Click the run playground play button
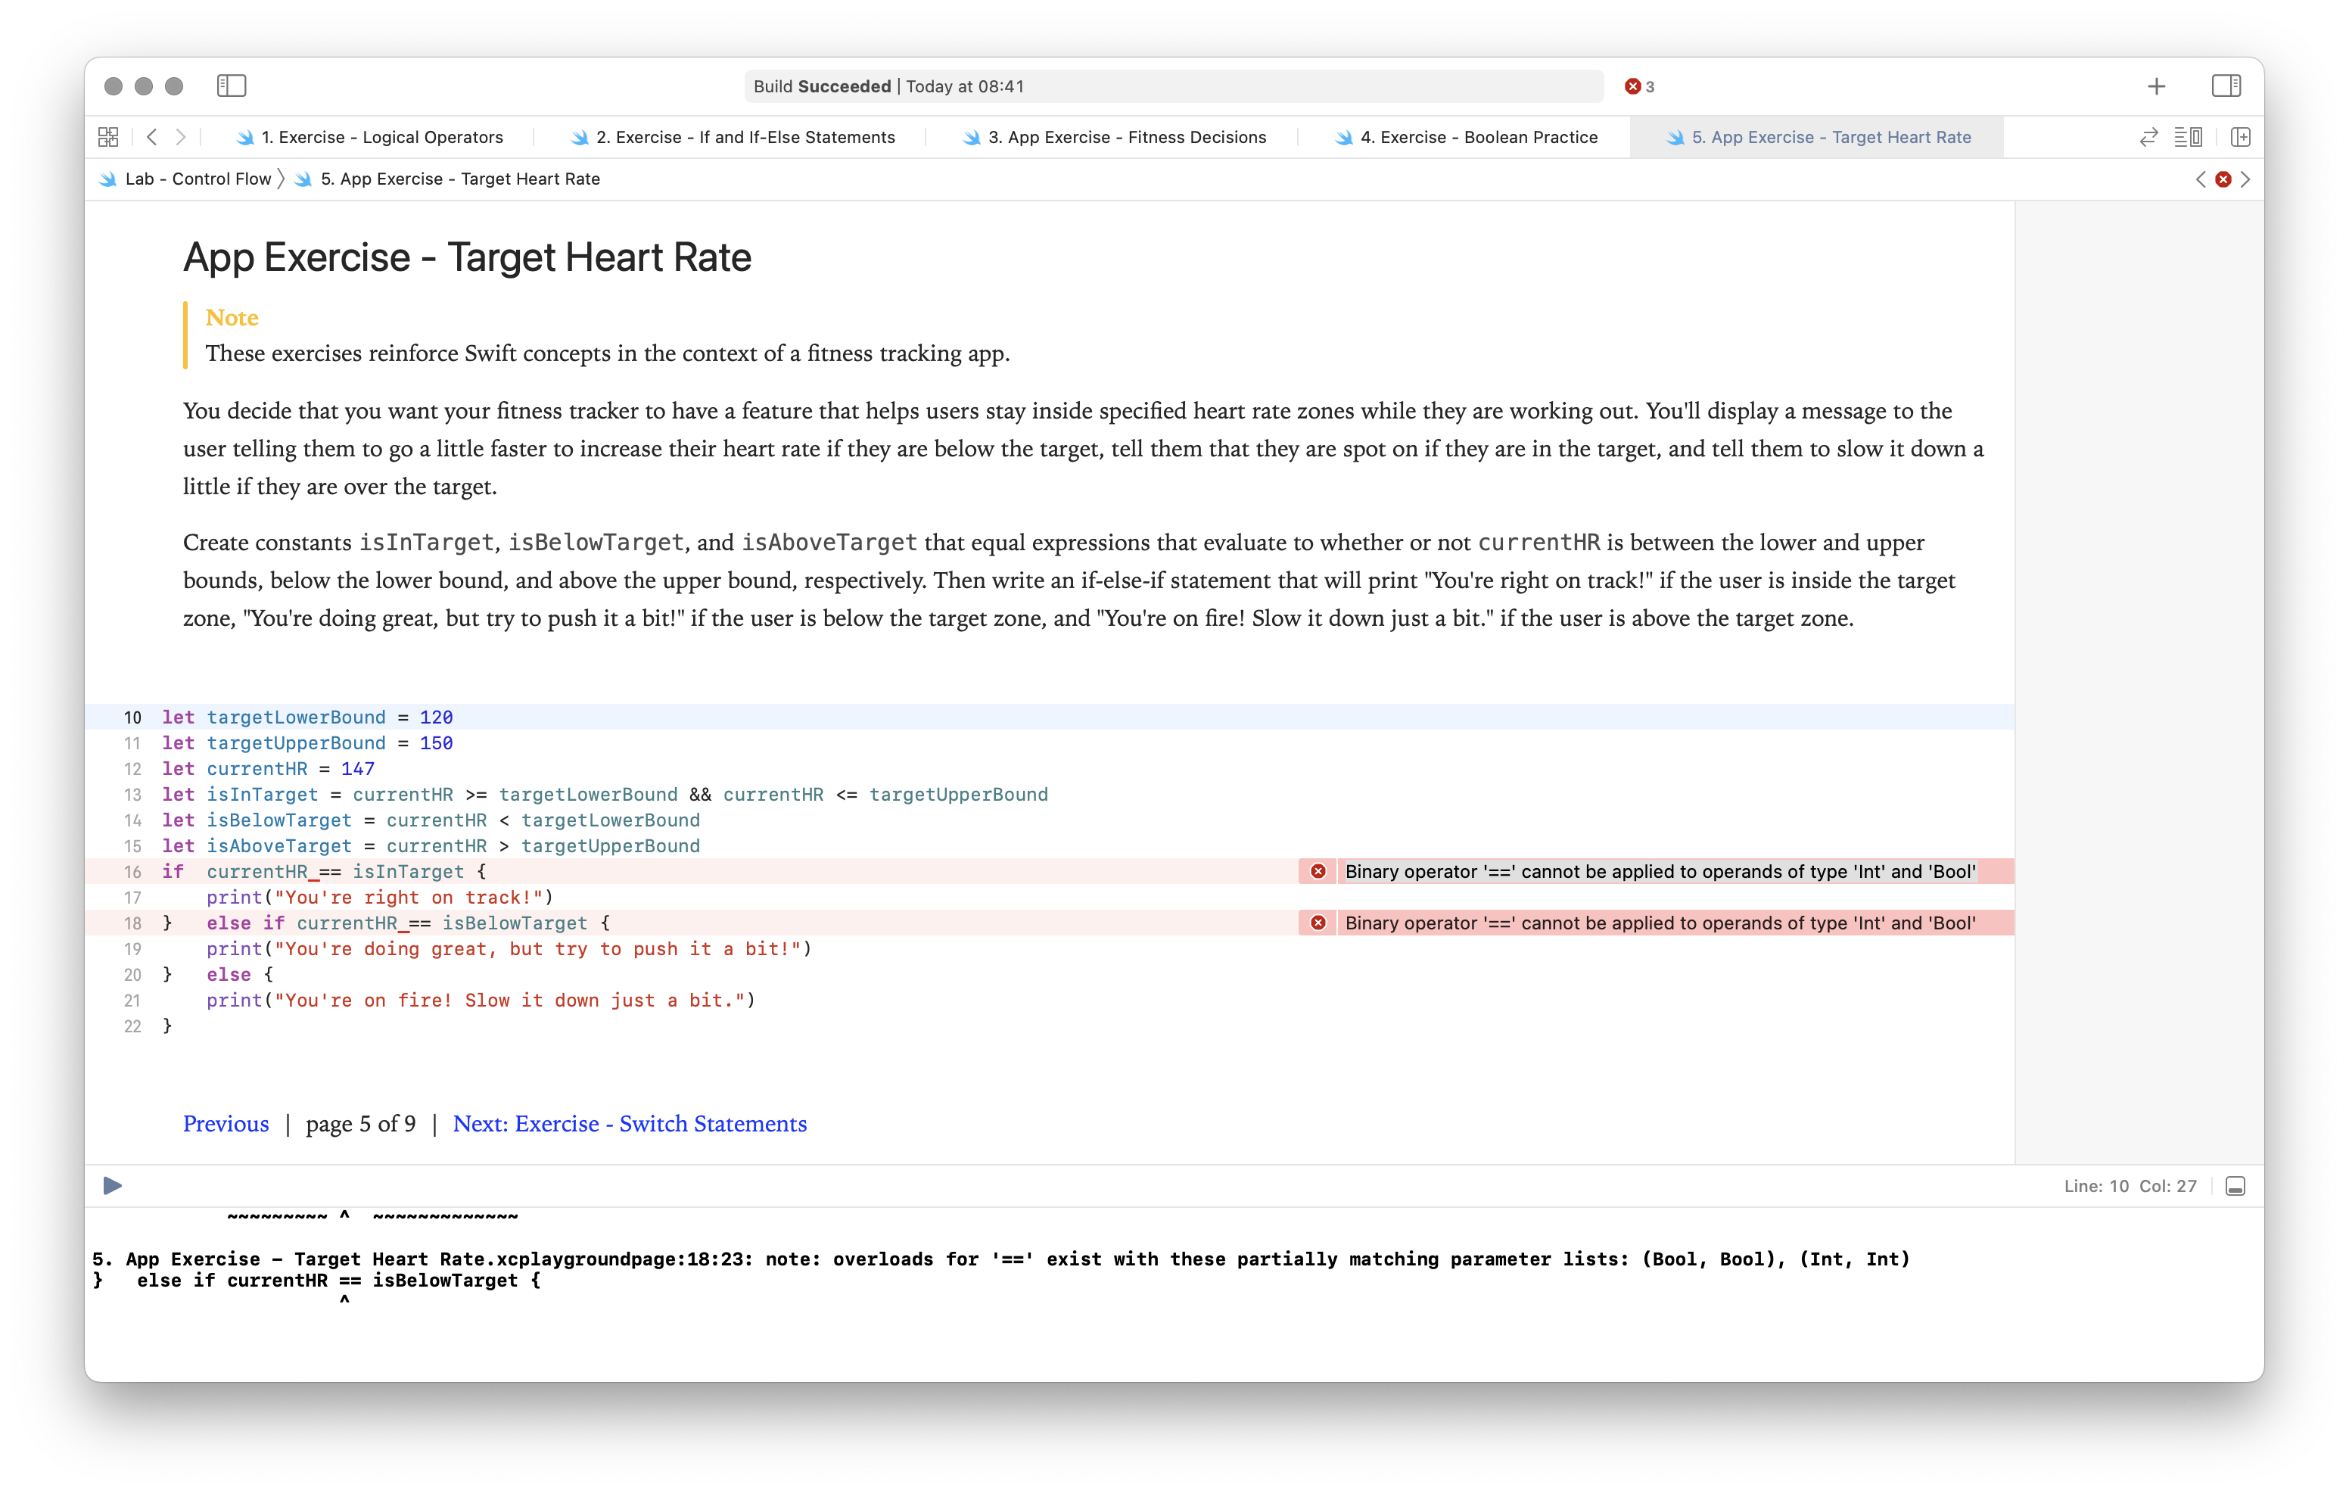2349x1494 pixels. point(112,1186)
